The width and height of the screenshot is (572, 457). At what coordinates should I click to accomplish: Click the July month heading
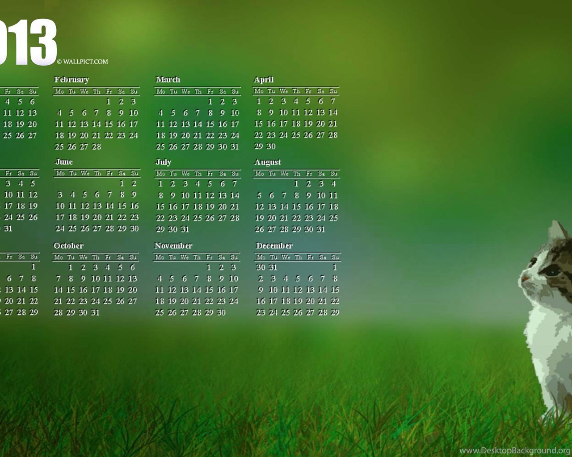tap(163, 162)
